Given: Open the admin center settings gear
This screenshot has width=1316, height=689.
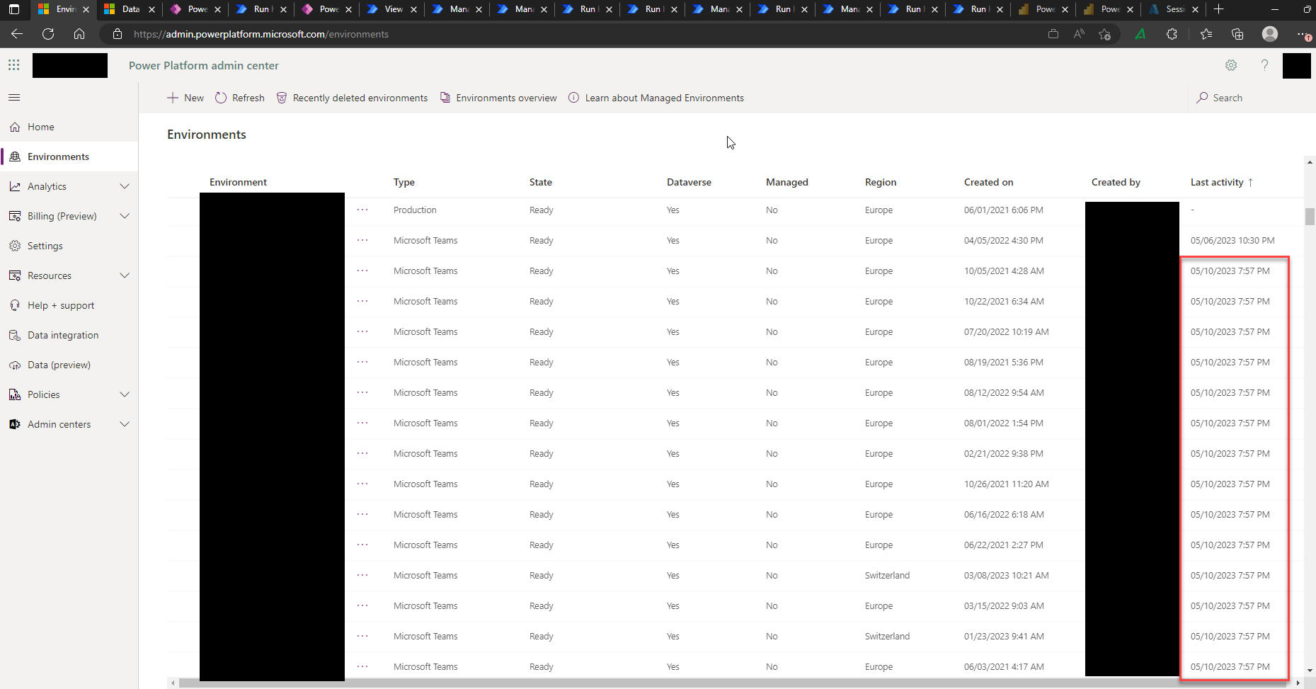Looking at the screenshot, I should pos(1231,65).
